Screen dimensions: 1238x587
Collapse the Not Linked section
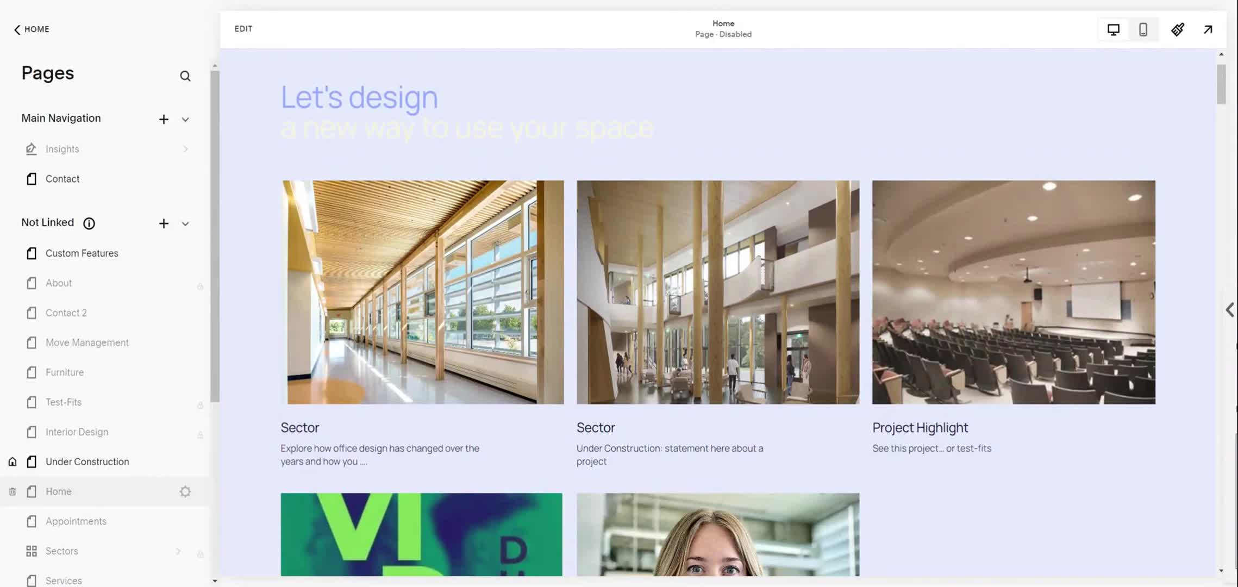tap(185, 224)
